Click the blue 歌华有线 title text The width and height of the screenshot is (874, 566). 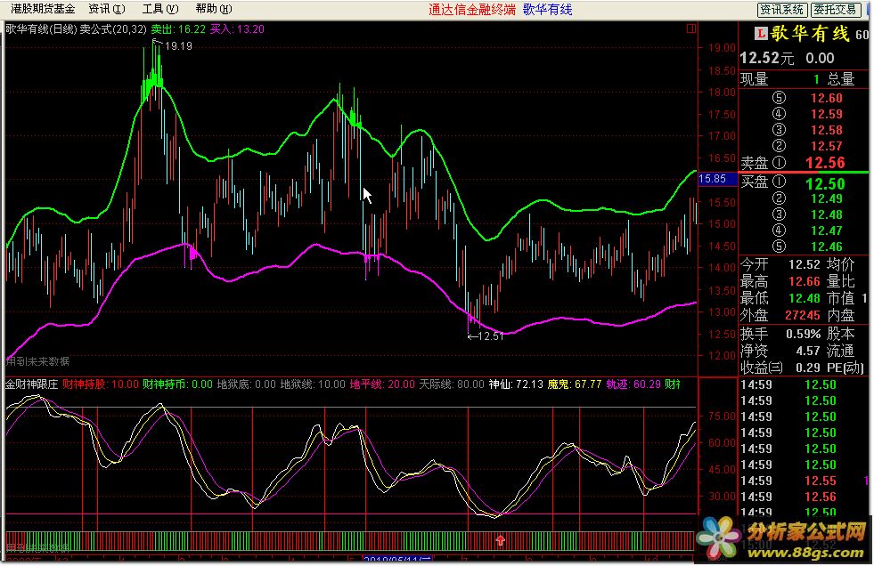click(x=547, y=10)
